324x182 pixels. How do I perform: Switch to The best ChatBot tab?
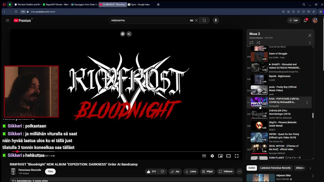(28, 5)
